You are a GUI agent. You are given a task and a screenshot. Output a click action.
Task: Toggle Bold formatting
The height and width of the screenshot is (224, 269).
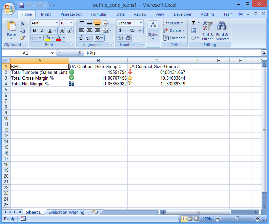pos(34,30)
